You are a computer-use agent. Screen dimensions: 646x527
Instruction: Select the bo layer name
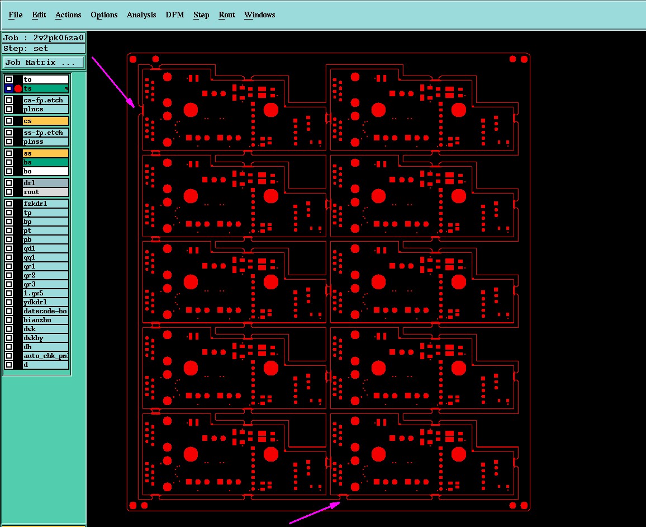(45, 171)
